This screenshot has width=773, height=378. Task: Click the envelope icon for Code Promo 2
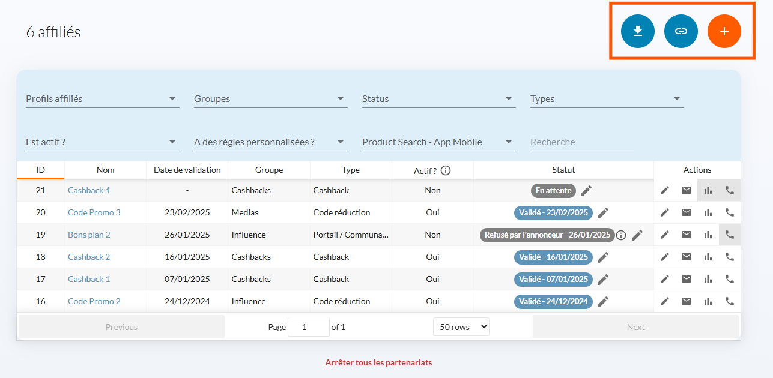tap(687, 301)
